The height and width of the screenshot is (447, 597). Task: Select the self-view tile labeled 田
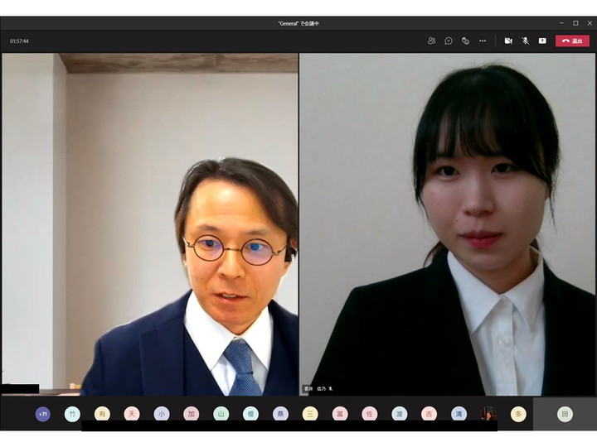(565, 414)
